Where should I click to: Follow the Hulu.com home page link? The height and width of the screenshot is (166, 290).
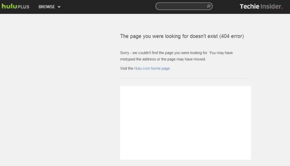(152, 68)
